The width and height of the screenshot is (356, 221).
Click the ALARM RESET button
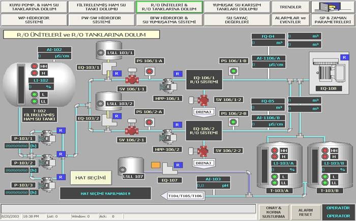[305, 212]
